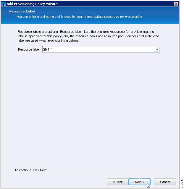Open the Resource label dropdown arrow
Screen dimensions: 184x189
click(157, 49)
